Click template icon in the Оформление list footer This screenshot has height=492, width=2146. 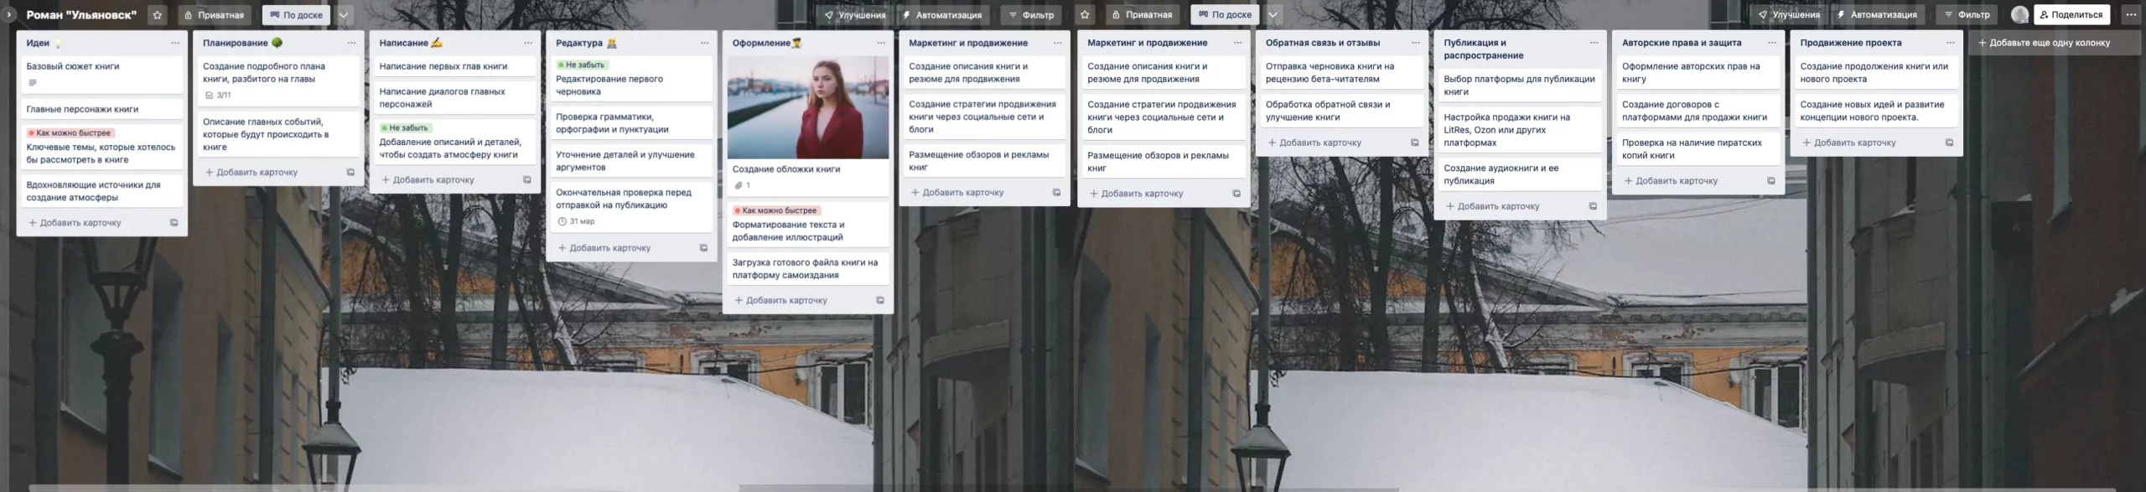[x=880, y=300]
